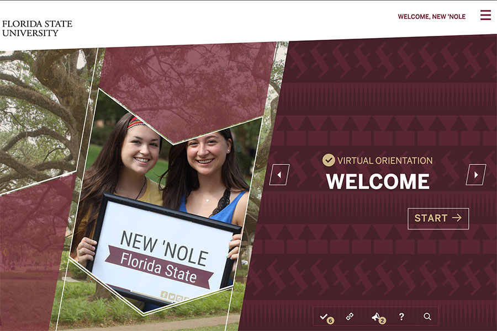Viewport: 497px width, 331px height.
Task: Advance to next slide with right arrow
Action: [476, 174]
